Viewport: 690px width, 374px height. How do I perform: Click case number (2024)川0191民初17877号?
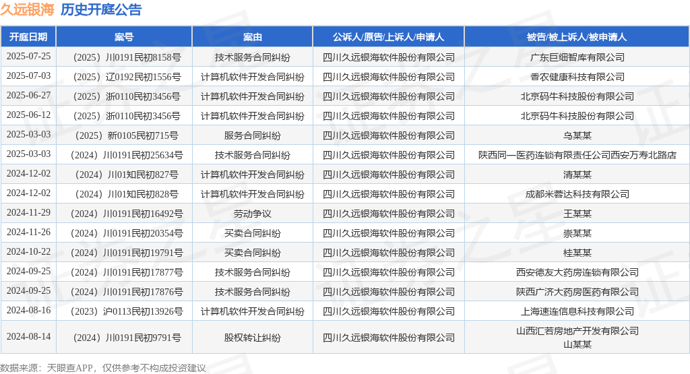click(126, 272)
